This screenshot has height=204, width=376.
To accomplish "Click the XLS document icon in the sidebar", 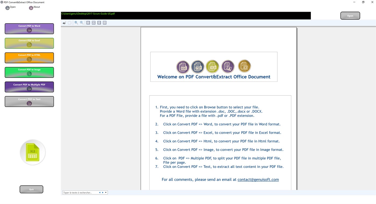I will pyautogui.click(x=32, y=152).
